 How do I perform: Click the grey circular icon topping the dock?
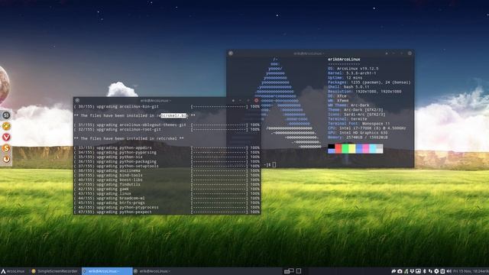pos(6,115)
